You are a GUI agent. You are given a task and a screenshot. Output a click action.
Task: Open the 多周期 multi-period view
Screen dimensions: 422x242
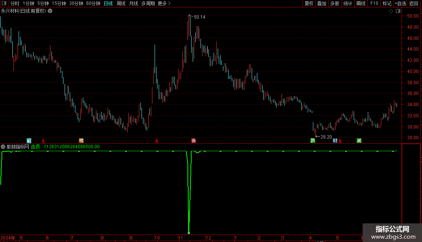(x=148, y=3)
